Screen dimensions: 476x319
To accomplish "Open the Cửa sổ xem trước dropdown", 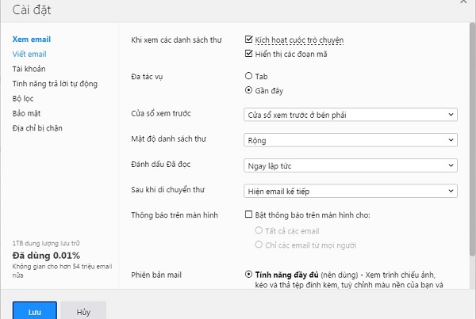I will (350, 115).
